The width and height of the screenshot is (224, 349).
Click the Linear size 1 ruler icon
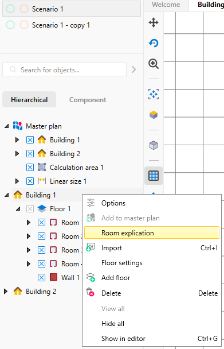coord(42,181)
